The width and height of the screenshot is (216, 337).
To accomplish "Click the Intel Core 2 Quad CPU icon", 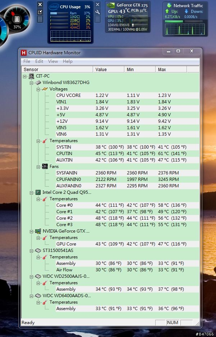I will [38, 192].
